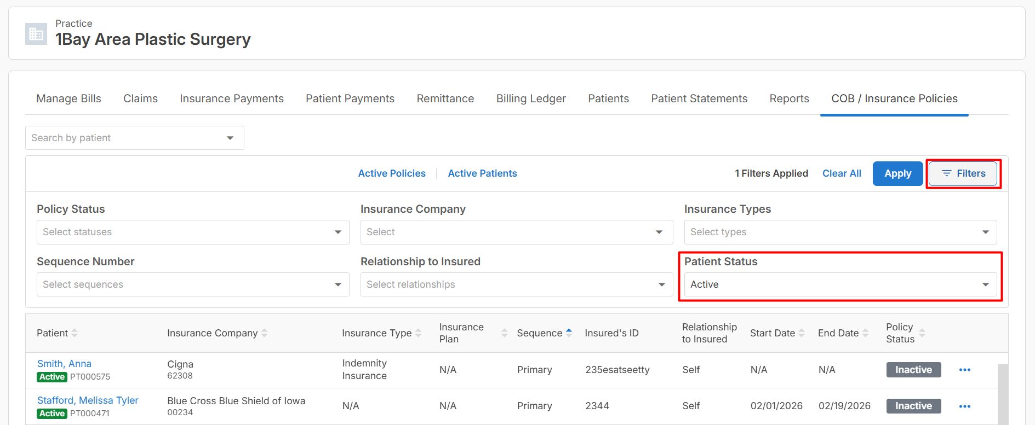
Task: Open the Patient Status dropdown showing Active
Action: pyautogui.click(x=840, y=284)
